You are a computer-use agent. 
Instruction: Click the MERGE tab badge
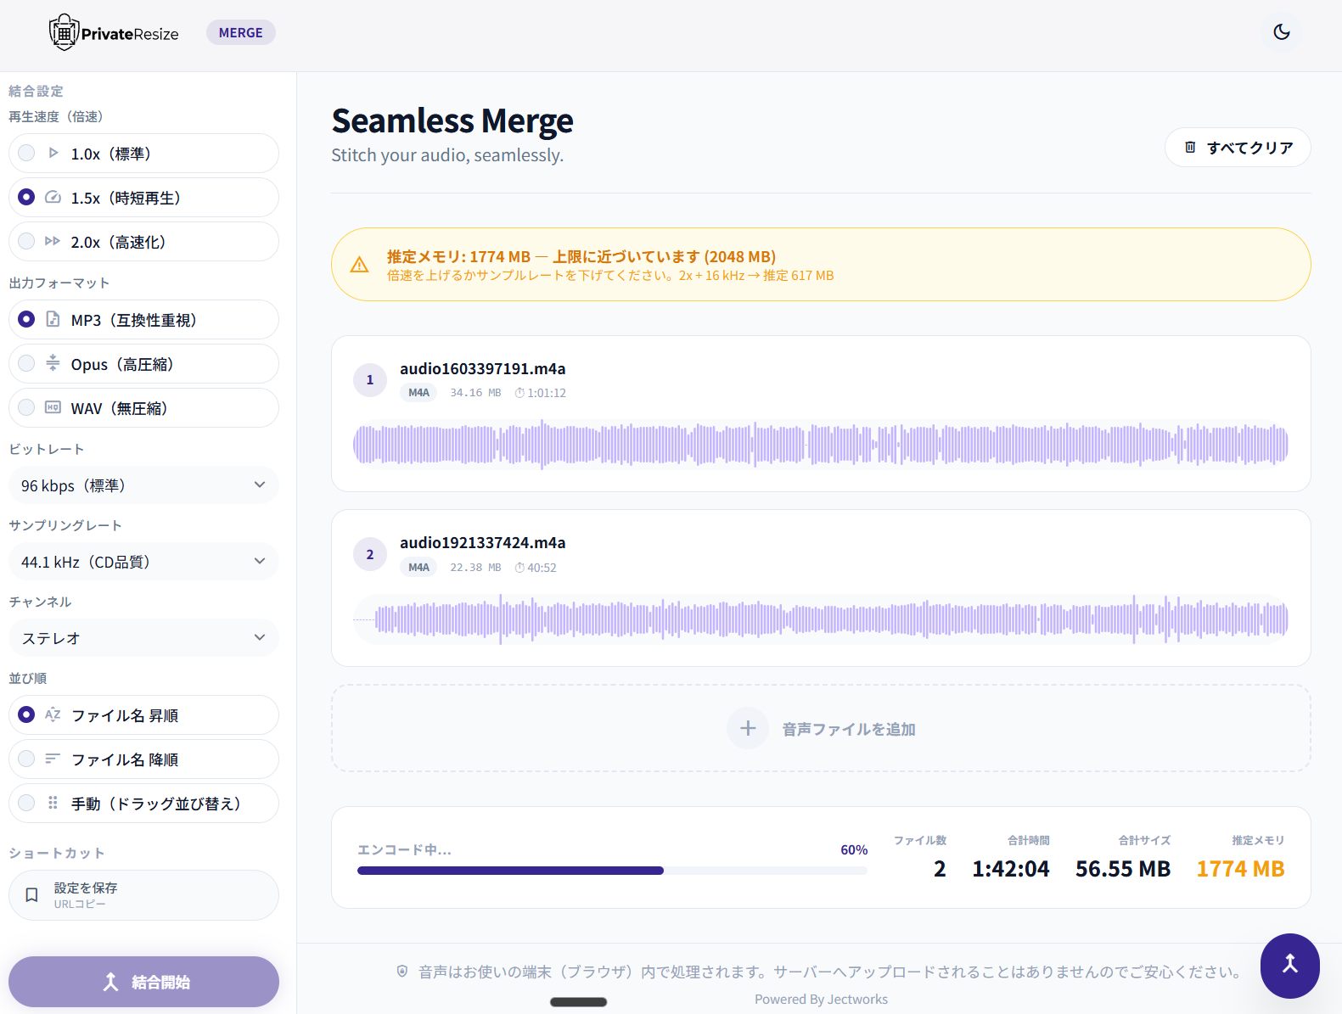(241, 32)
